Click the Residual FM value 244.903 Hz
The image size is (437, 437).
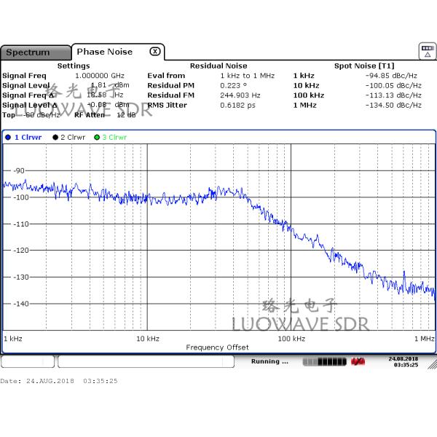point(240,95)
